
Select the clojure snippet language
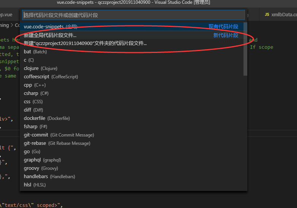[x=132, y=68]
